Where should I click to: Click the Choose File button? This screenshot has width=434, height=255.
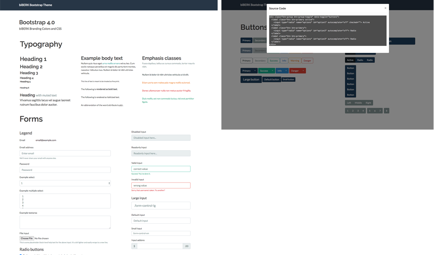[x=27, y=238]
